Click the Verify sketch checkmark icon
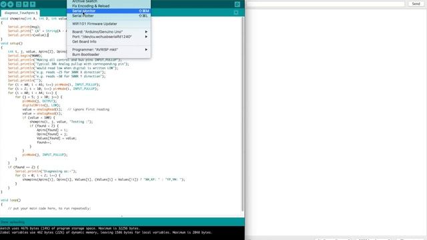The height and width of the screenshot is (240, 427). click(3, 4)
